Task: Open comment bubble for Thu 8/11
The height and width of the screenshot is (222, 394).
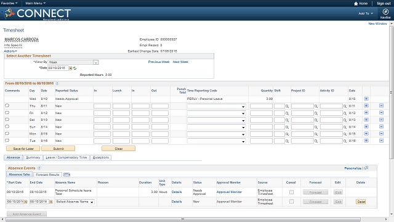Action: tap(7, 105)
